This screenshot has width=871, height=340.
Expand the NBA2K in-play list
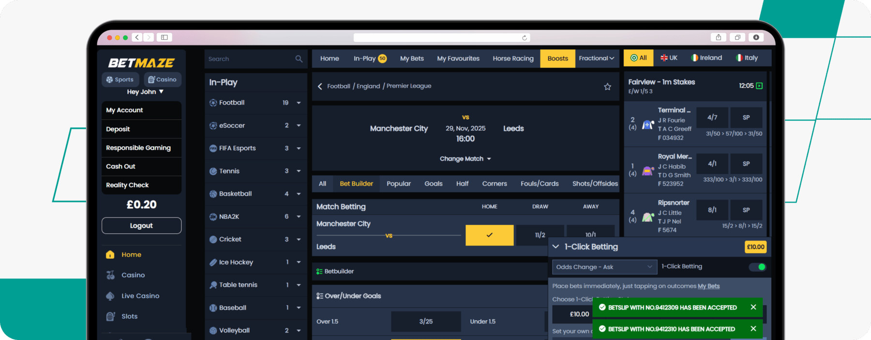299,216
